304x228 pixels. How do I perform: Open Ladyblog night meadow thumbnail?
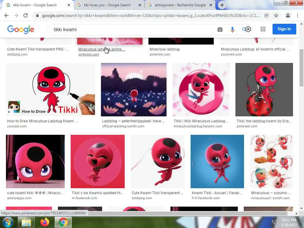[134, 90]
